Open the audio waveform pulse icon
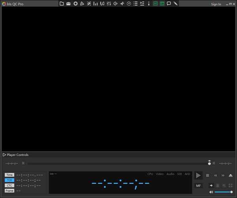The width and height of the screenshot is (237, 198). coord(122,4)
